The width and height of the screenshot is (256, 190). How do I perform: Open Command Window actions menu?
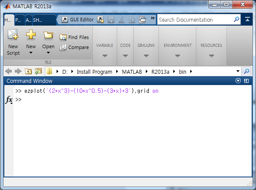click(238, 81)
